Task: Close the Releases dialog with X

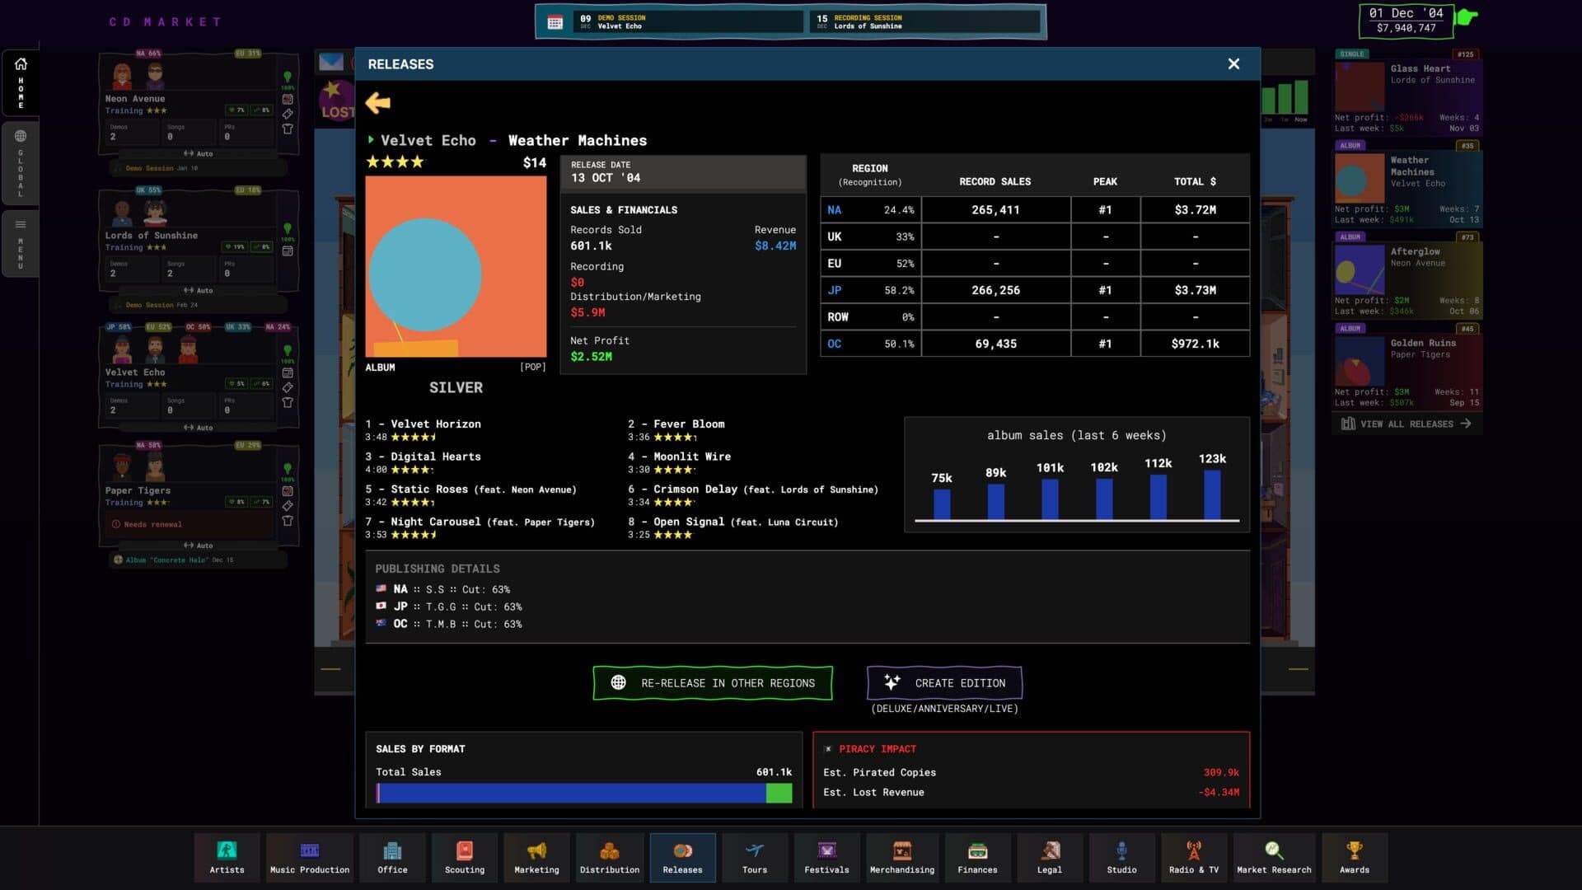Action: [1233, 64]
